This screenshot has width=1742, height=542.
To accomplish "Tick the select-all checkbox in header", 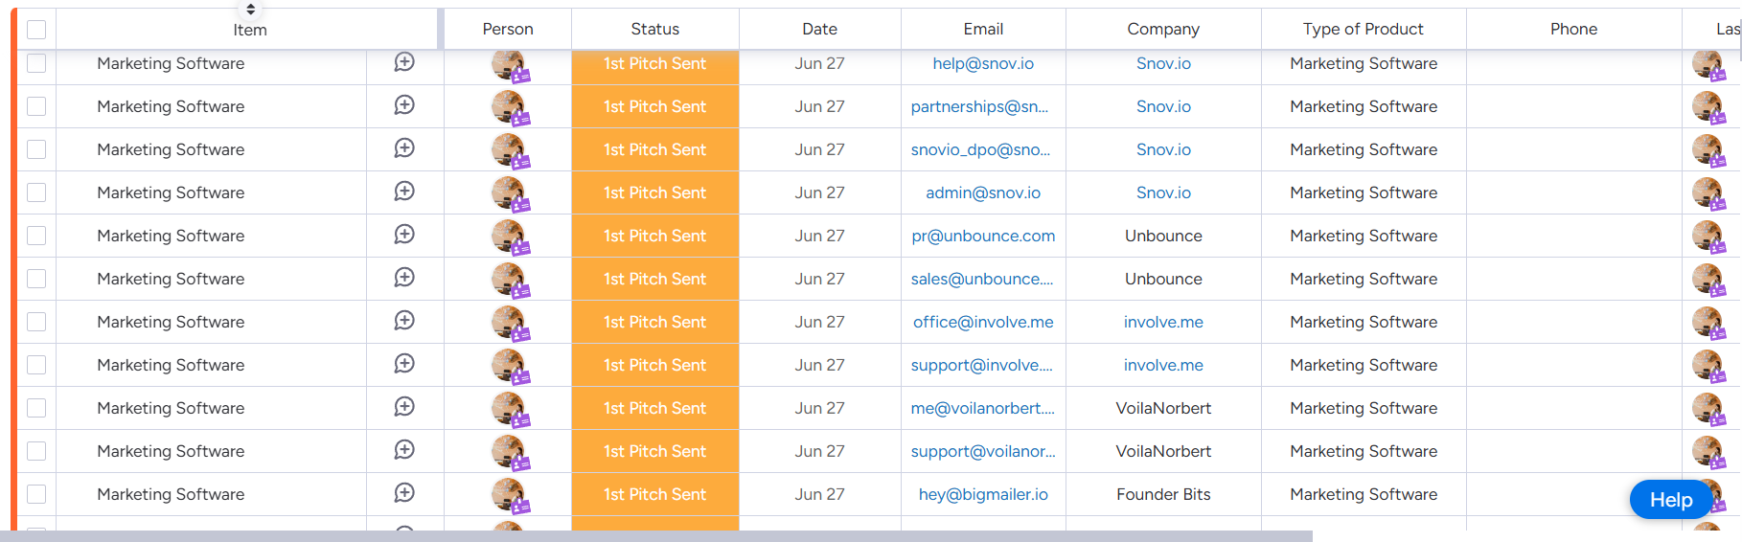I will click(36, 30).
